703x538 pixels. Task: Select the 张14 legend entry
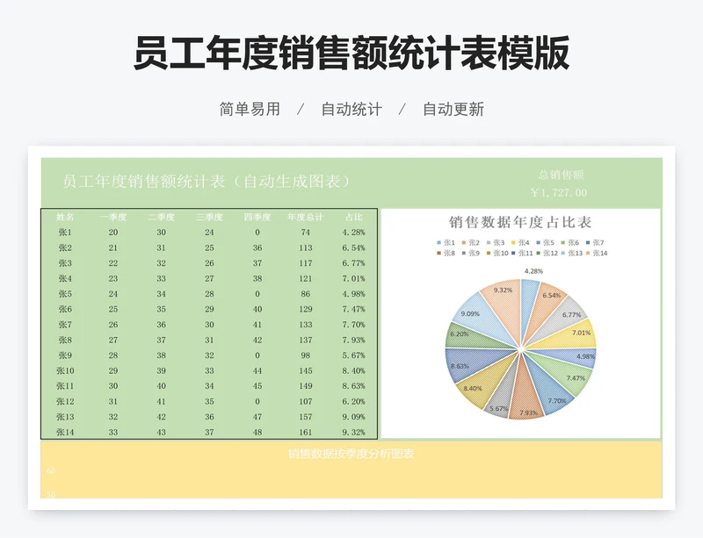point(598,253)
